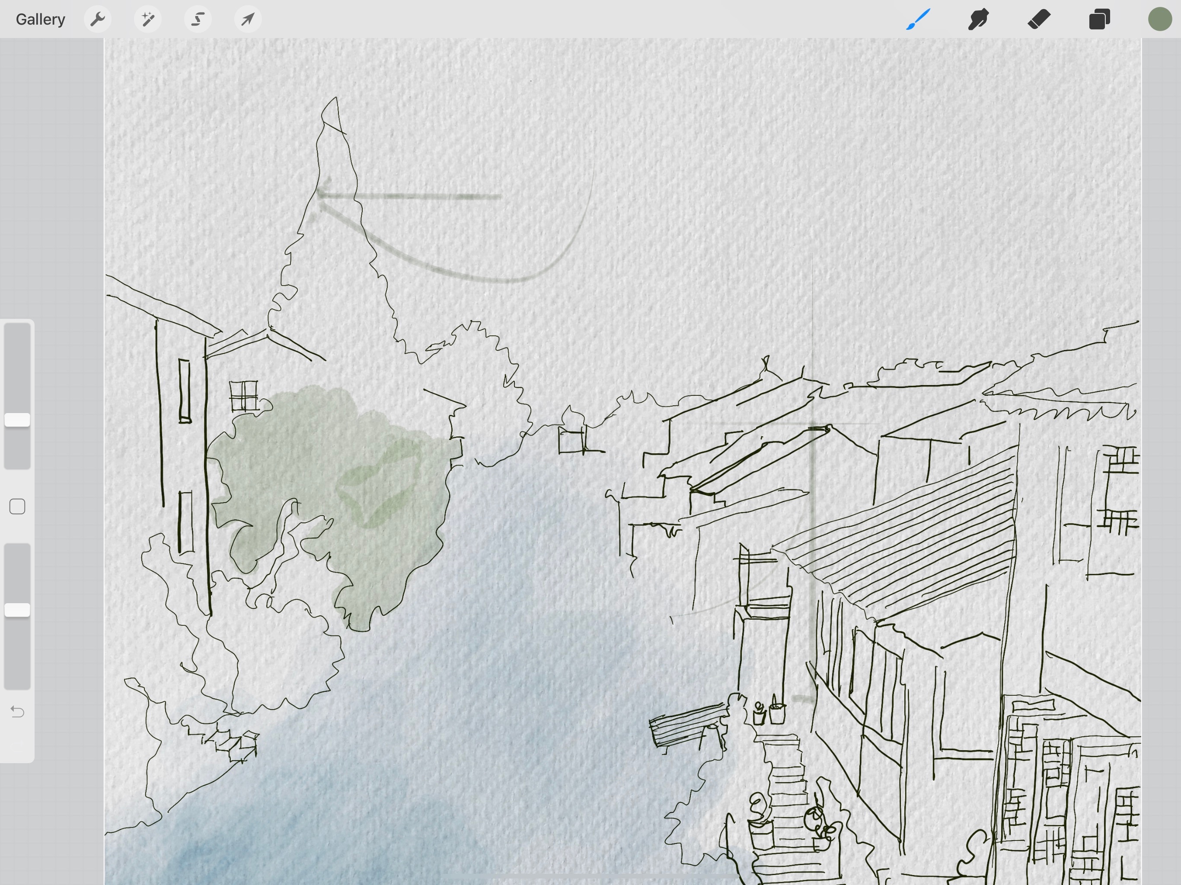Select the Eraser tool
This screenshot has height=885, width=1181.
1039,20
